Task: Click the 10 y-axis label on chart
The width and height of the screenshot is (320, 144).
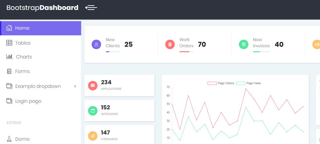Action: [x=168, y=138]
